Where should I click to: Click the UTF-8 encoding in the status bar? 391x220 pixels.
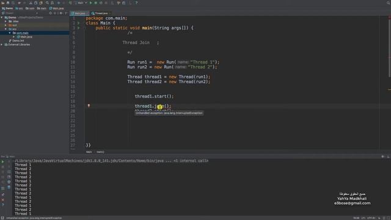pos(371,218)
